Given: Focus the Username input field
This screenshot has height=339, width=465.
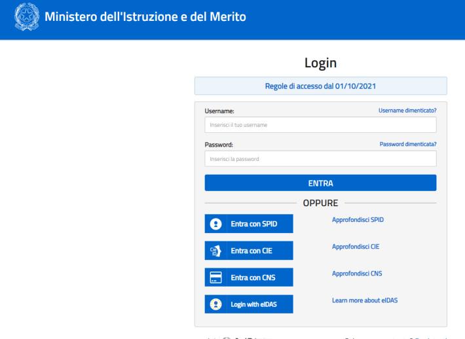Looking at the screenshot, I should tap(320, 125).
